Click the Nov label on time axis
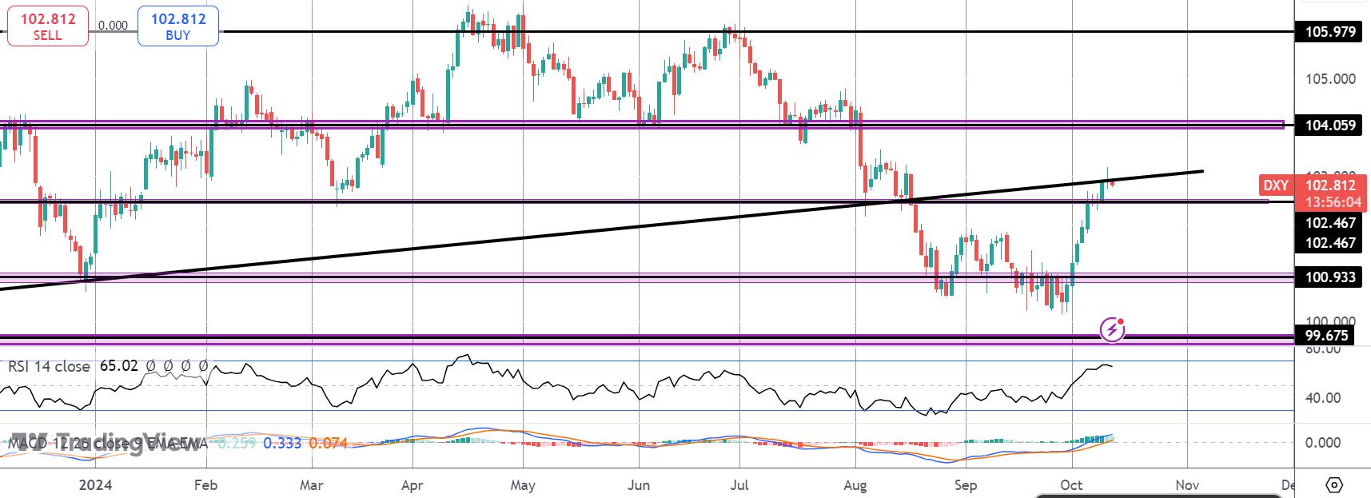 coord(1187,485)
